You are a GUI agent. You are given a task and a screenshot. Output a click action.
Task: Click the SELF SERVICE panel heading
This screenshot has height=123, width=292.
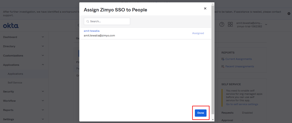pos(231,84)
